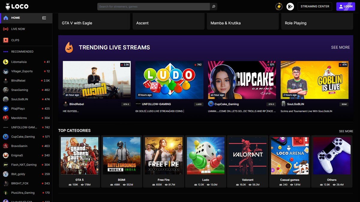The image size is (360, 202).
Task: Click the Loco logo
Action: (x=17, y=6)
